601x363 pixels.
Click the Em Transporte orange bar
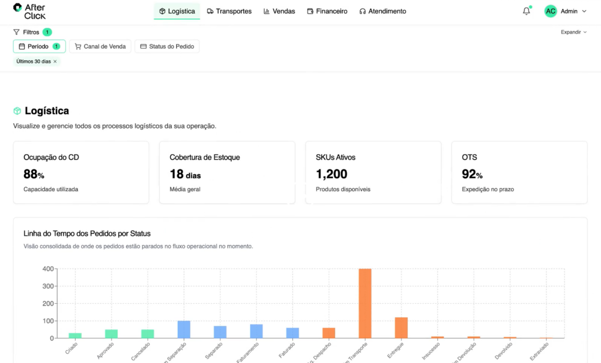point(365,303)
